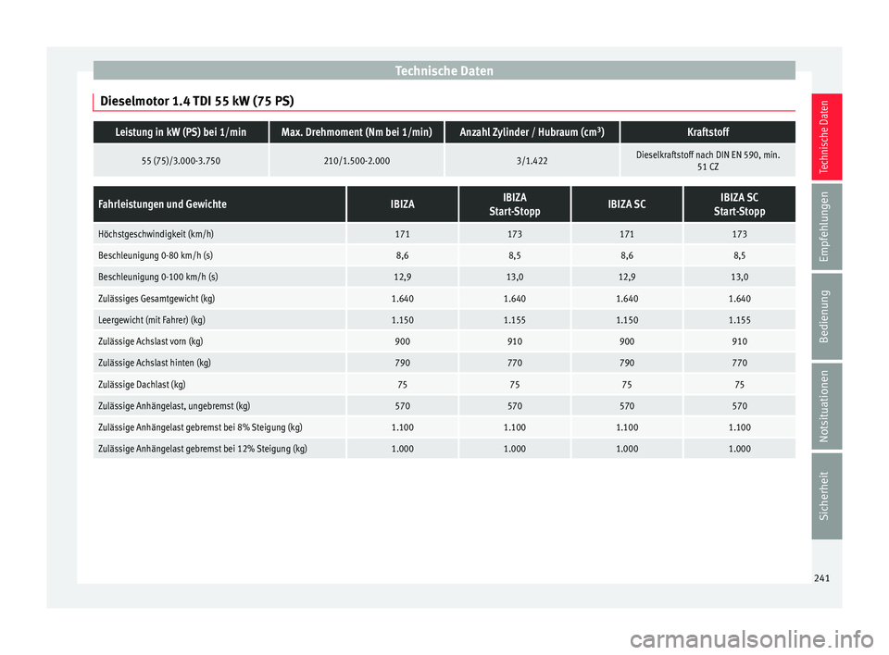This screenshot has height=655, width=889.
Task: Click 8% Steigung 1.100 in the plain IBIZA SC column
Action: (x=627, y=427)
